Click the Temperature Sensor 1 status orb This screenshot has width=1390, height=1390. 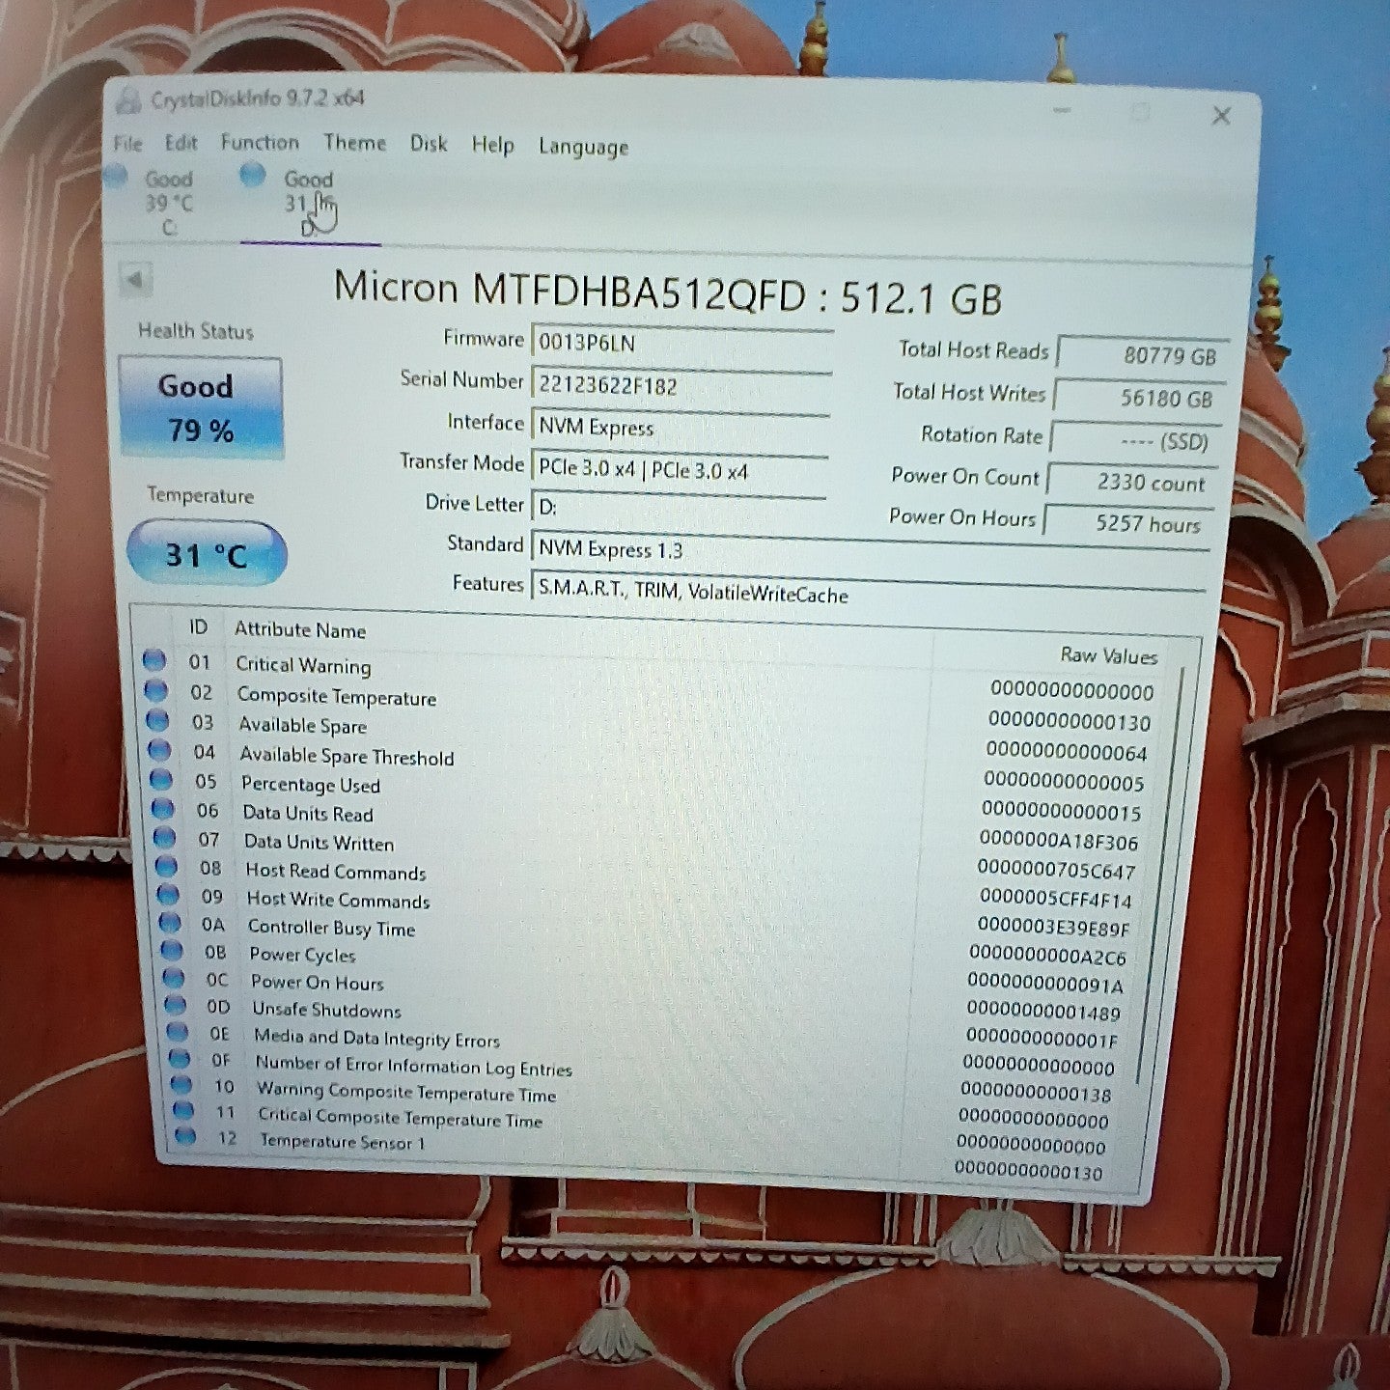(184, 1136)
